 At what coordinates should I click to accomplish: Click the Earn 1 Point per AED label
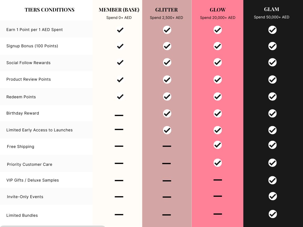34,30
